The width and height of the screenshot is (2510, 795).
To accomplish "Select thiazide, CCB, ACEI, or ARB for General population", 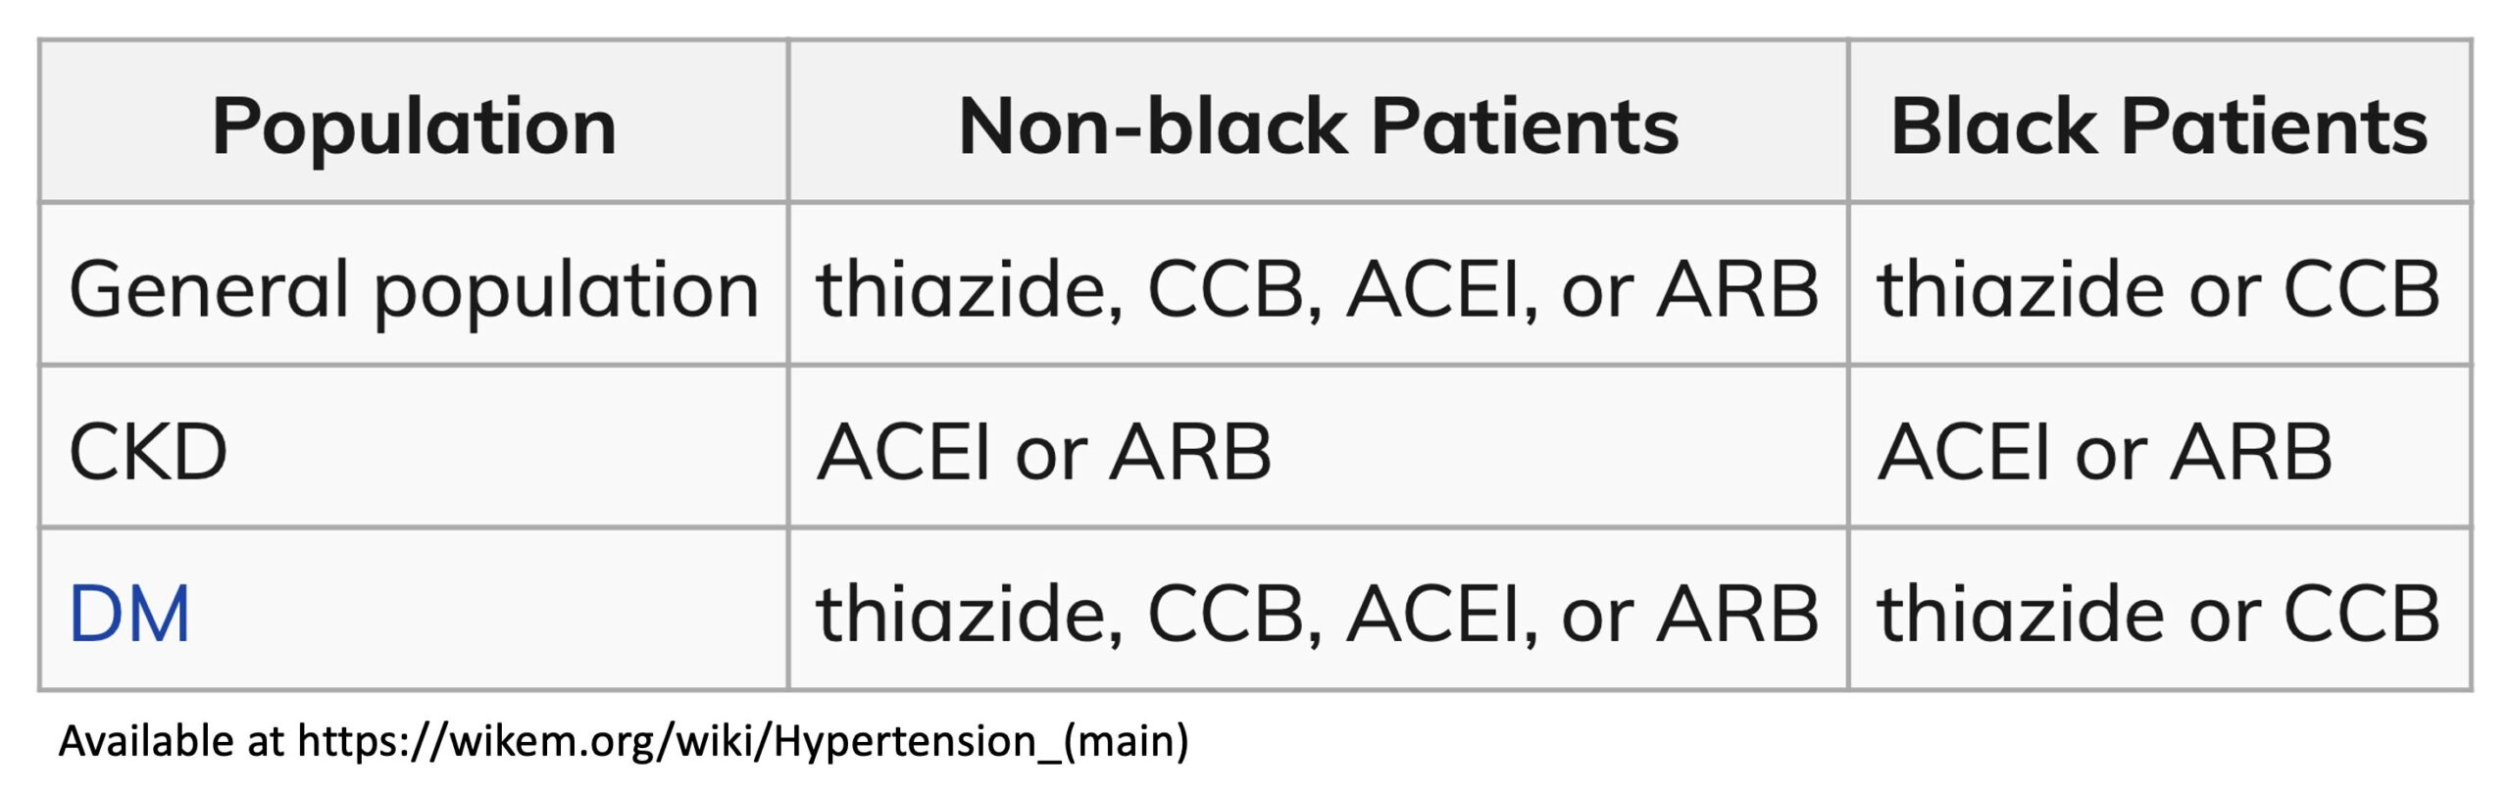I will pos(1318,290).
